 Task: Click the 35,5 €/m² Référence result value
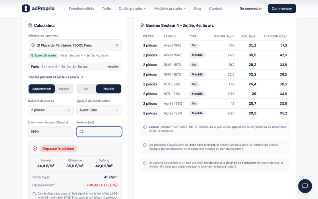(75, 166)
